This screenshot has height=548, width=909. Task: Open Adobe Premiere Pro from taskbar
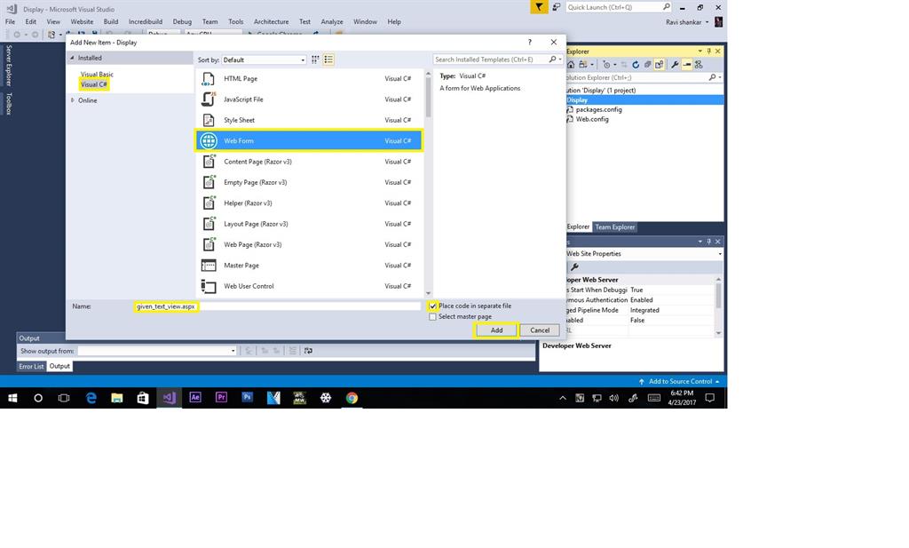(x=221, y=398)
